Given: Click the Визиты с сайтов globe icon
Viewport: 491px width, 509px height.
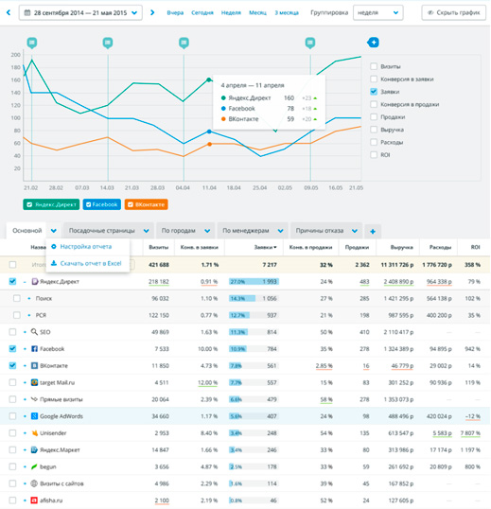Looking at the screenshot, I should pos(34,483).
